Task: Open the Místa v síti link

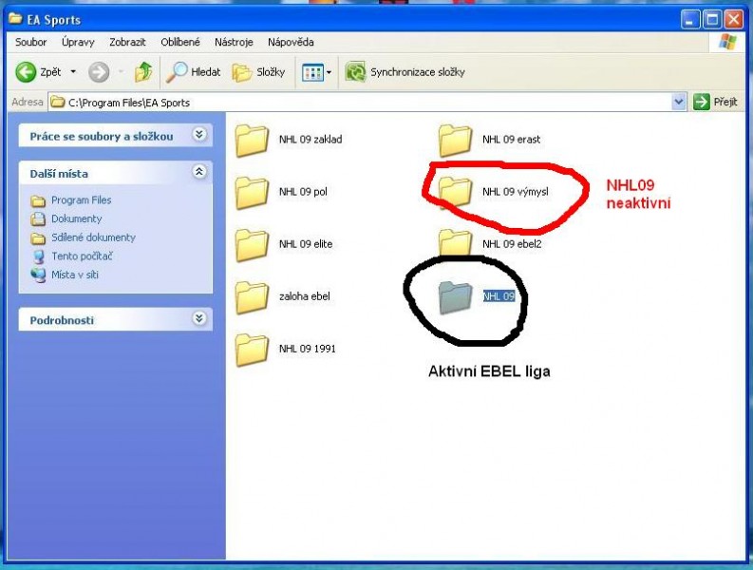Action: click(74, 275)
